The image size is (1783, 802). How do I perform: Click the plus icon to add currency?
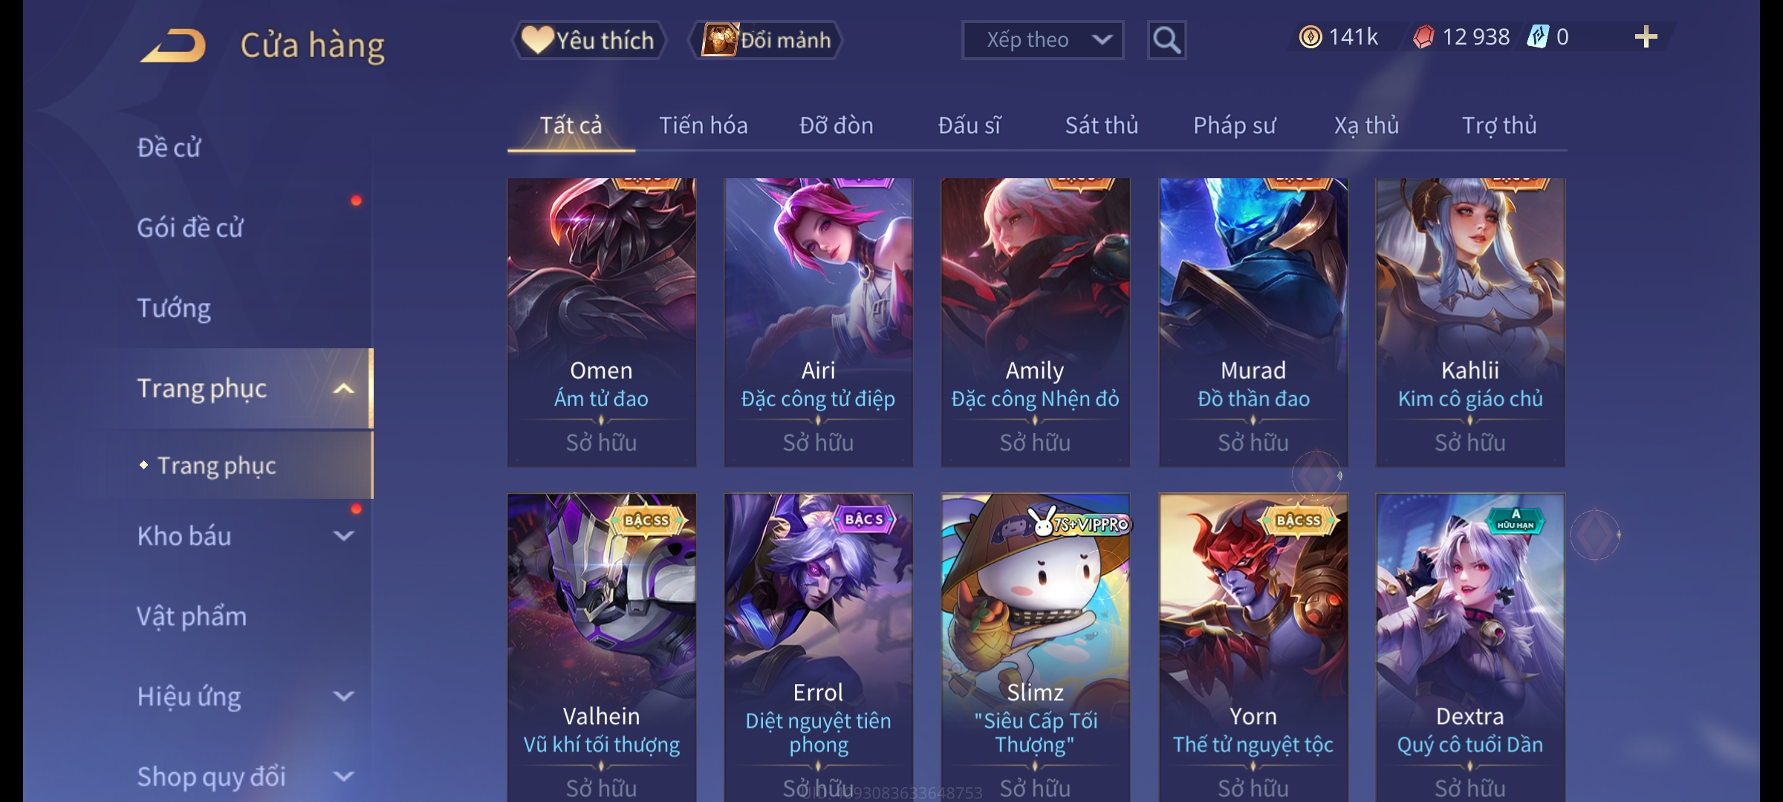[1646, 37]
